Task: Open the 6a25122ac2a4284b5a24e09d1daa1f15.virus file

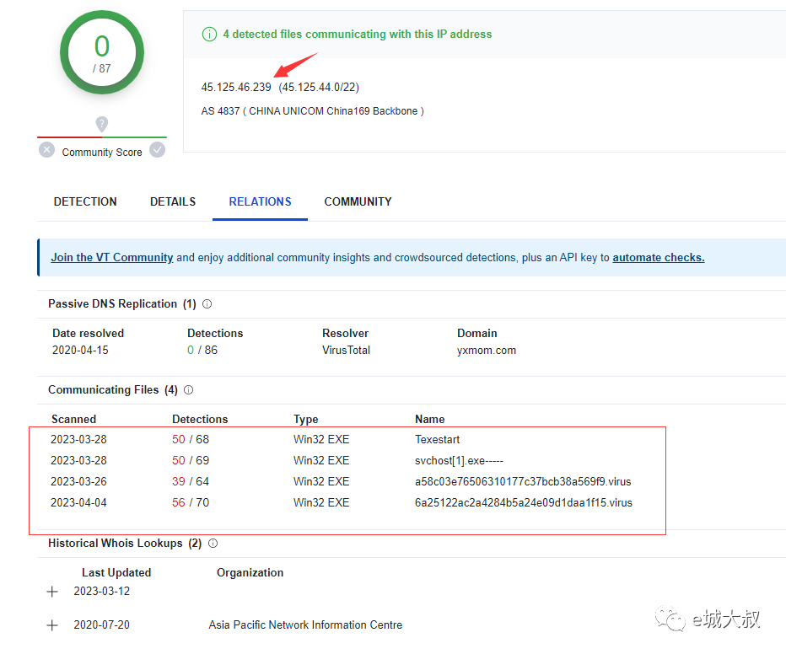Action: pyautogui.click(x=523, y=503)
